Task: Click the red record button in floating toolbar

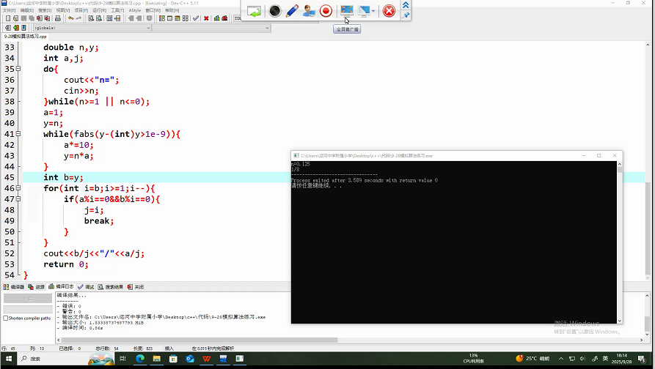Action: point(326,11)
